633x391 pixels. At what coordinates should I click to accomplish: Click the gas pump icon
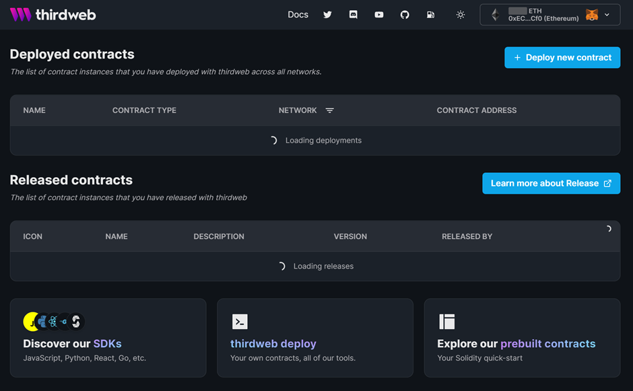pos(431,15)
